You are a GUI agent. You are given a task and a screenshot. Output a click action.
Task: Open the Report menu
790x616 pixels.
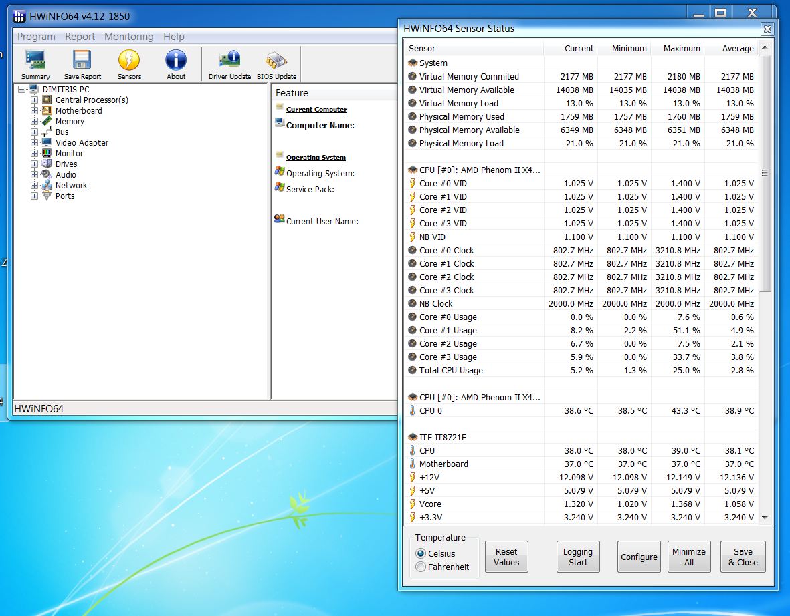pos(80,36)
